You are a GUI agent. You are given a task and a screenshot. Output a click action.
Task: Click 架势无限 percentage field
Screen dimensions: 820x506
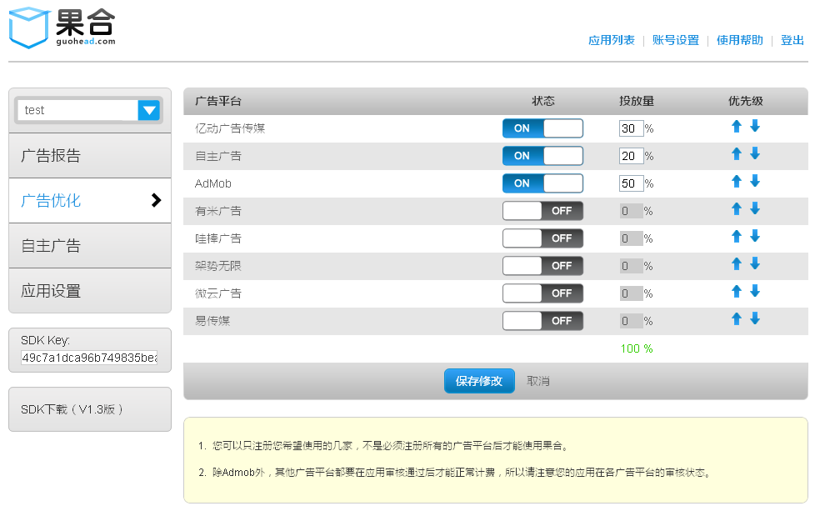pyautogui.click(x=631, y=266)
